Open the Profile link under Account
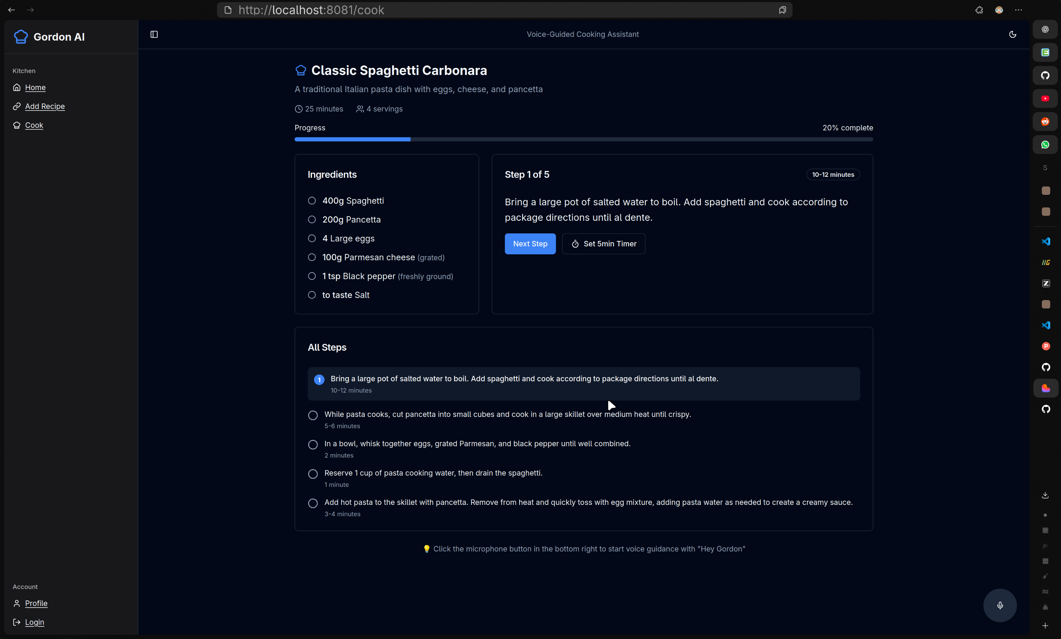The image size is (1061, 639). [36, 603]
